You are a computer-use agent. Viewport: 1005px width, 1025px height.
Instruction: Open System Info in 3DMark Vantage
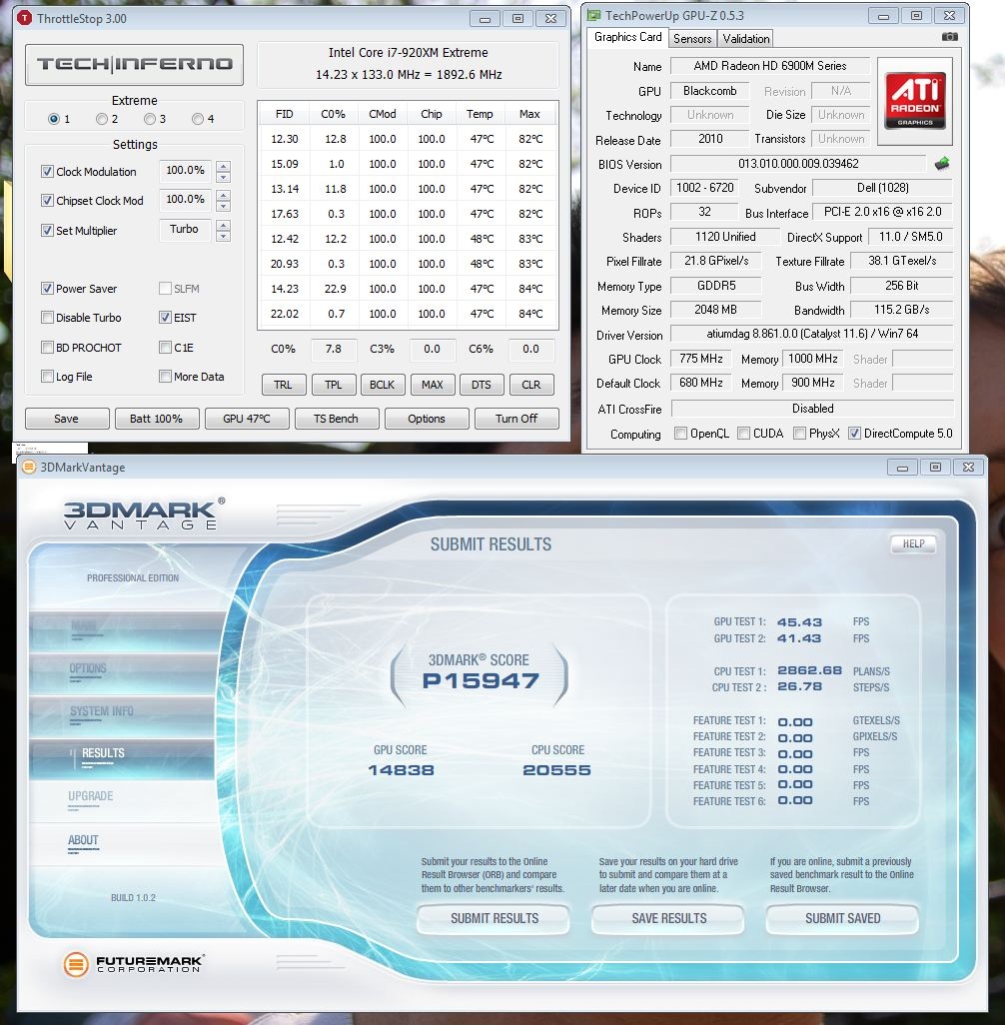click(x=122, y=715)
